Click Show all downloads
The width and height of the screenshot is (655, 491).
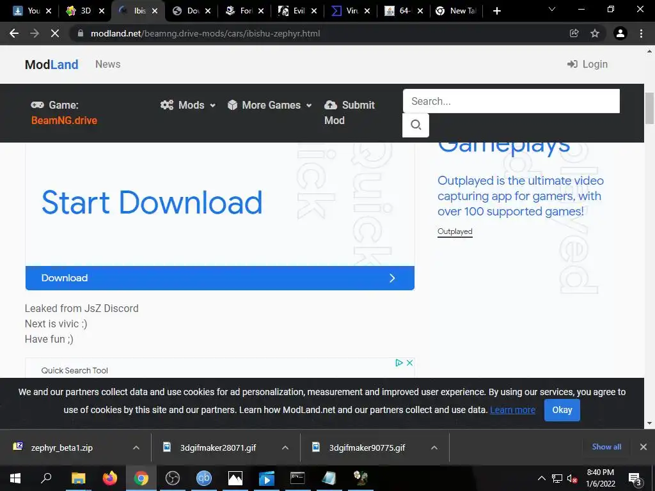click(606, 447)
